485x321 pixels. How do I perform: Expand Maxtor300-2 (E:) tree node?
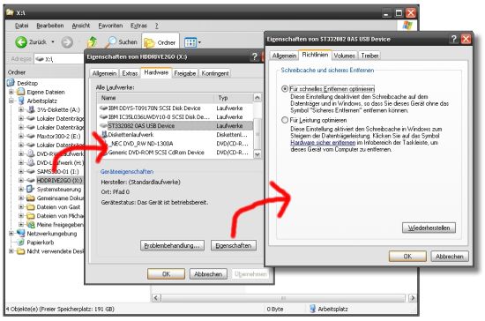pyautogui.click(x=21, y=136)
